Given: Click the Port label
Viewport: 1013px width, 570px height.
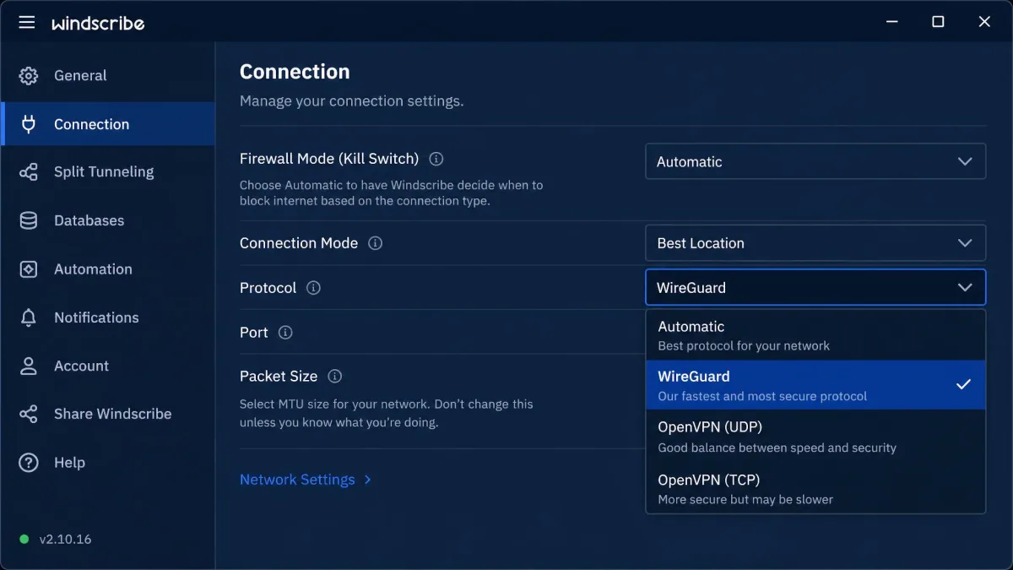Looking at the screenshot, I should coord(254,333).
